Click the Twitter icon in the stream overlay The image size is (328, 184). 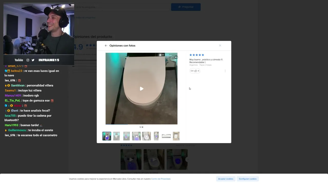click(x=33, y=60)
